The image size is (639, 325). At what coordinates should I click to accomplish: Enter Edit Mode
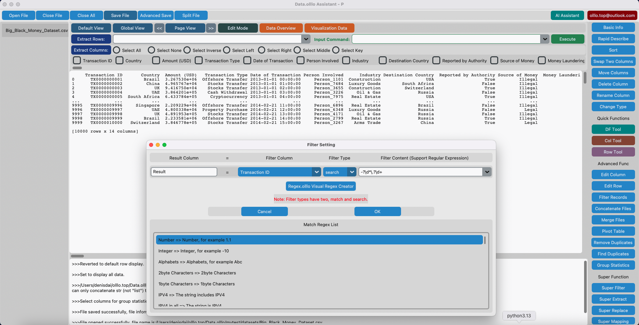pos(238,28)
